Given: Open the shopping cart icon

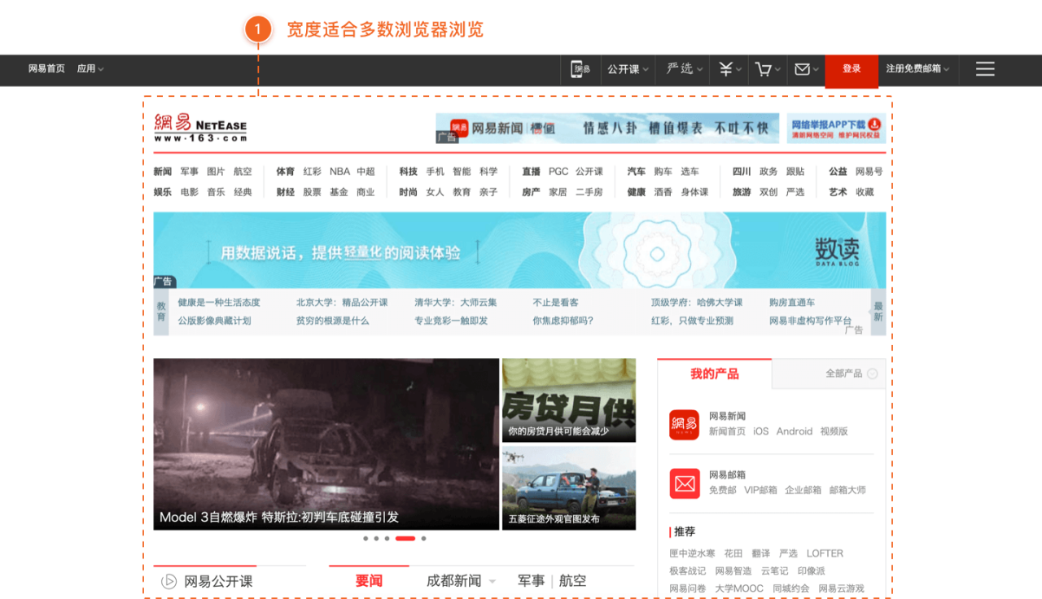Looking at the screenshot, I should (x=763, y=70).
